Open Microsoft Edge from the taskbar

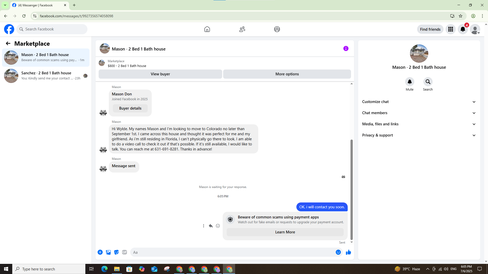104,269
